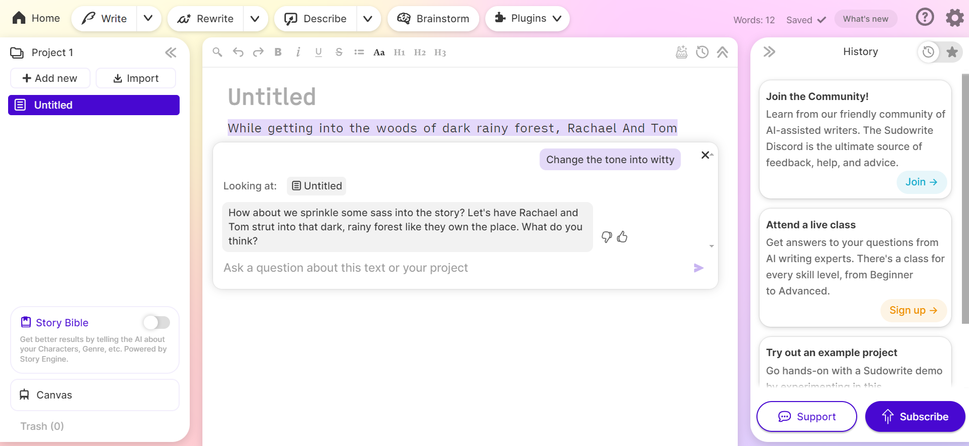Send chat question with arrow icon
This screenshot has width=969, height=446.
coord(698,268)
